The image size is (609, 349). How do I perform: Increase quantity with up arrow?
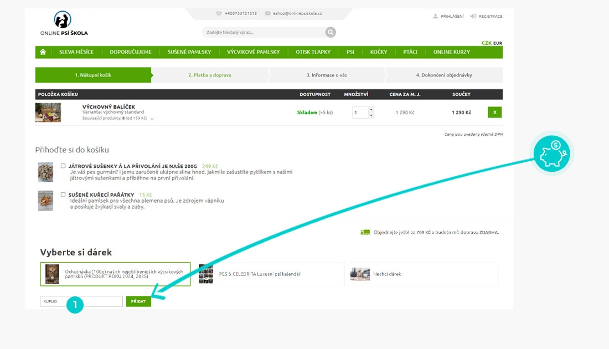coord(371,109)
